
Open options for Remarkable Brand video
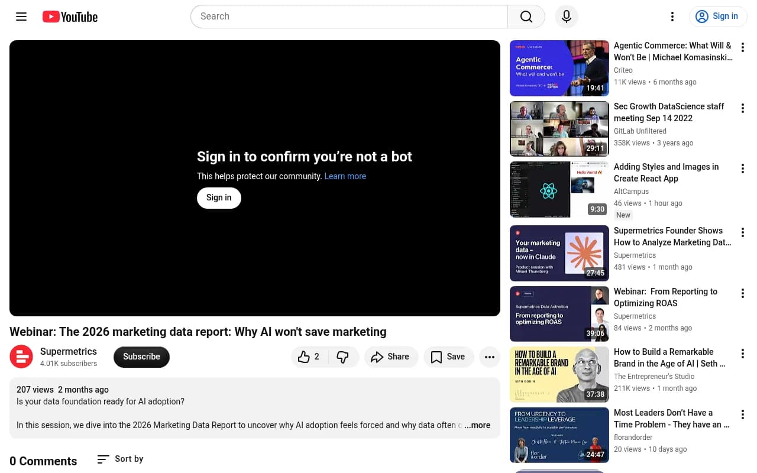point(743,354)
